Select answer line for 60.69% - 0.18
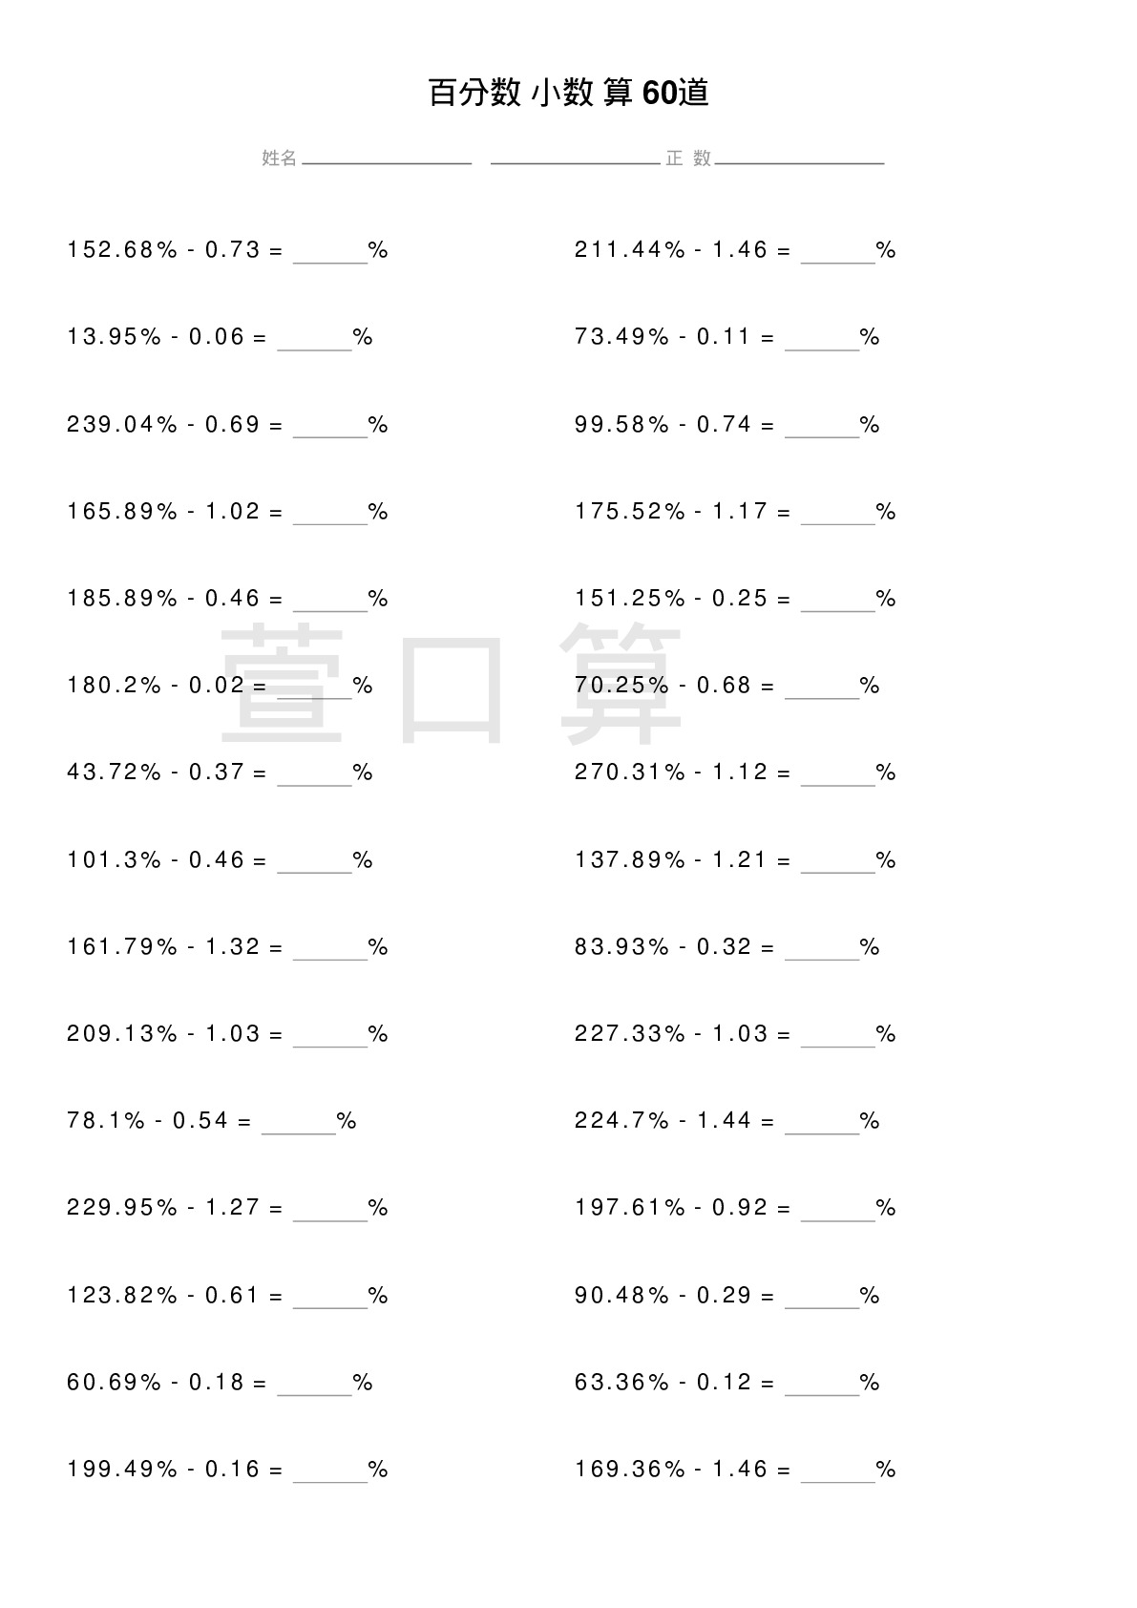 coord(314,1386)
